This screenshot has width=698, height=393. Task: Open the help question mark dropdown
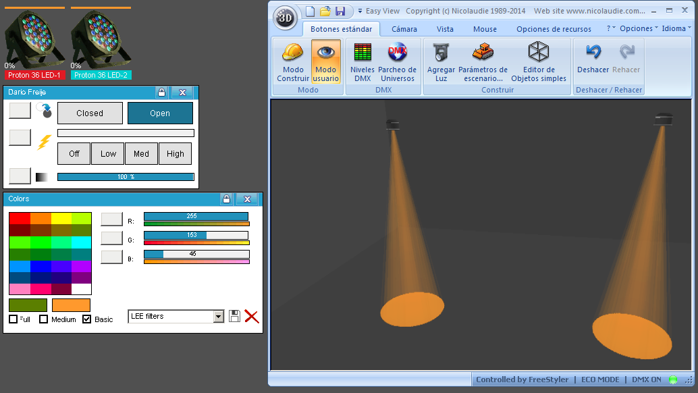pos(611,28)
